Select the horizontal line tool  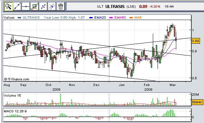26,6
